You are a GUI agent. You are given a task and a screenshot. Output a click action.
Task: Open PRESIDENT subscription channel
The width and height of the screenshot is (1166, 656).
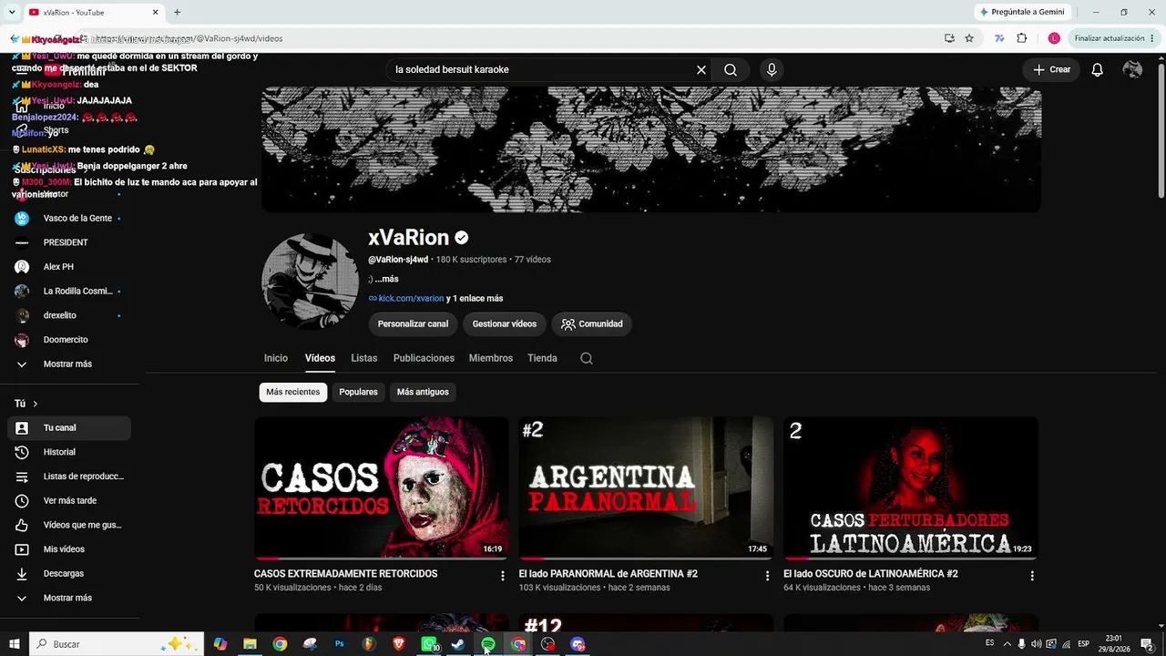(x=68, y=242)
